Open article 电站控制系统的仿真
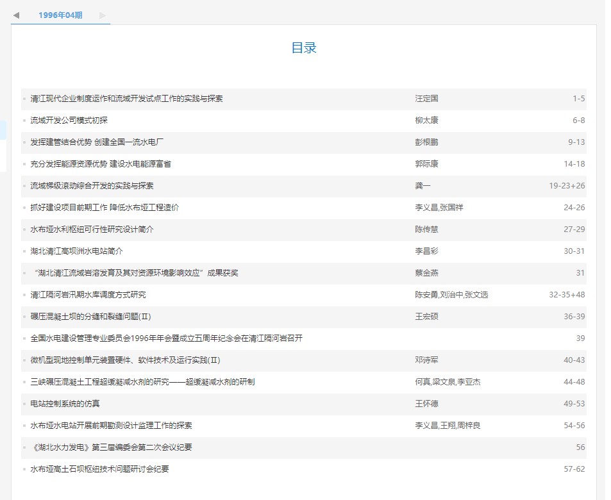This screenshot has width=611, height=500. coord(65,404)
